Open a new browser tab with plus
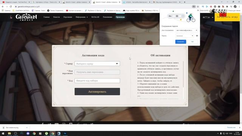242x136 pixels. click(x=185, y=2)
